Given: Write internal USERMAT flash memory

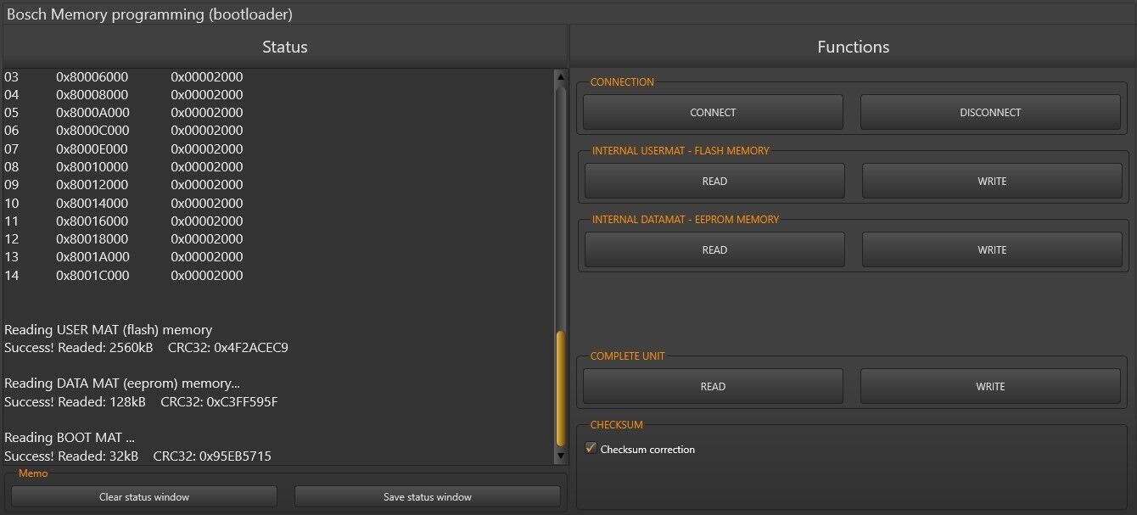Looking at the screenshot, I should [992, 181].
